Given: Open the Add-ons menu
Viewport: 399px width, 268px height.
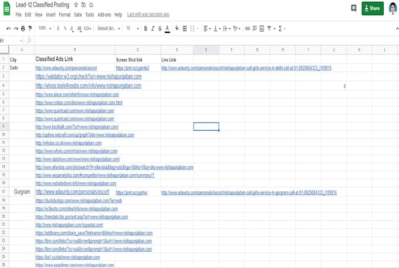Looking at the screenshot, I should pyautogui.click(x=104, y=15).
